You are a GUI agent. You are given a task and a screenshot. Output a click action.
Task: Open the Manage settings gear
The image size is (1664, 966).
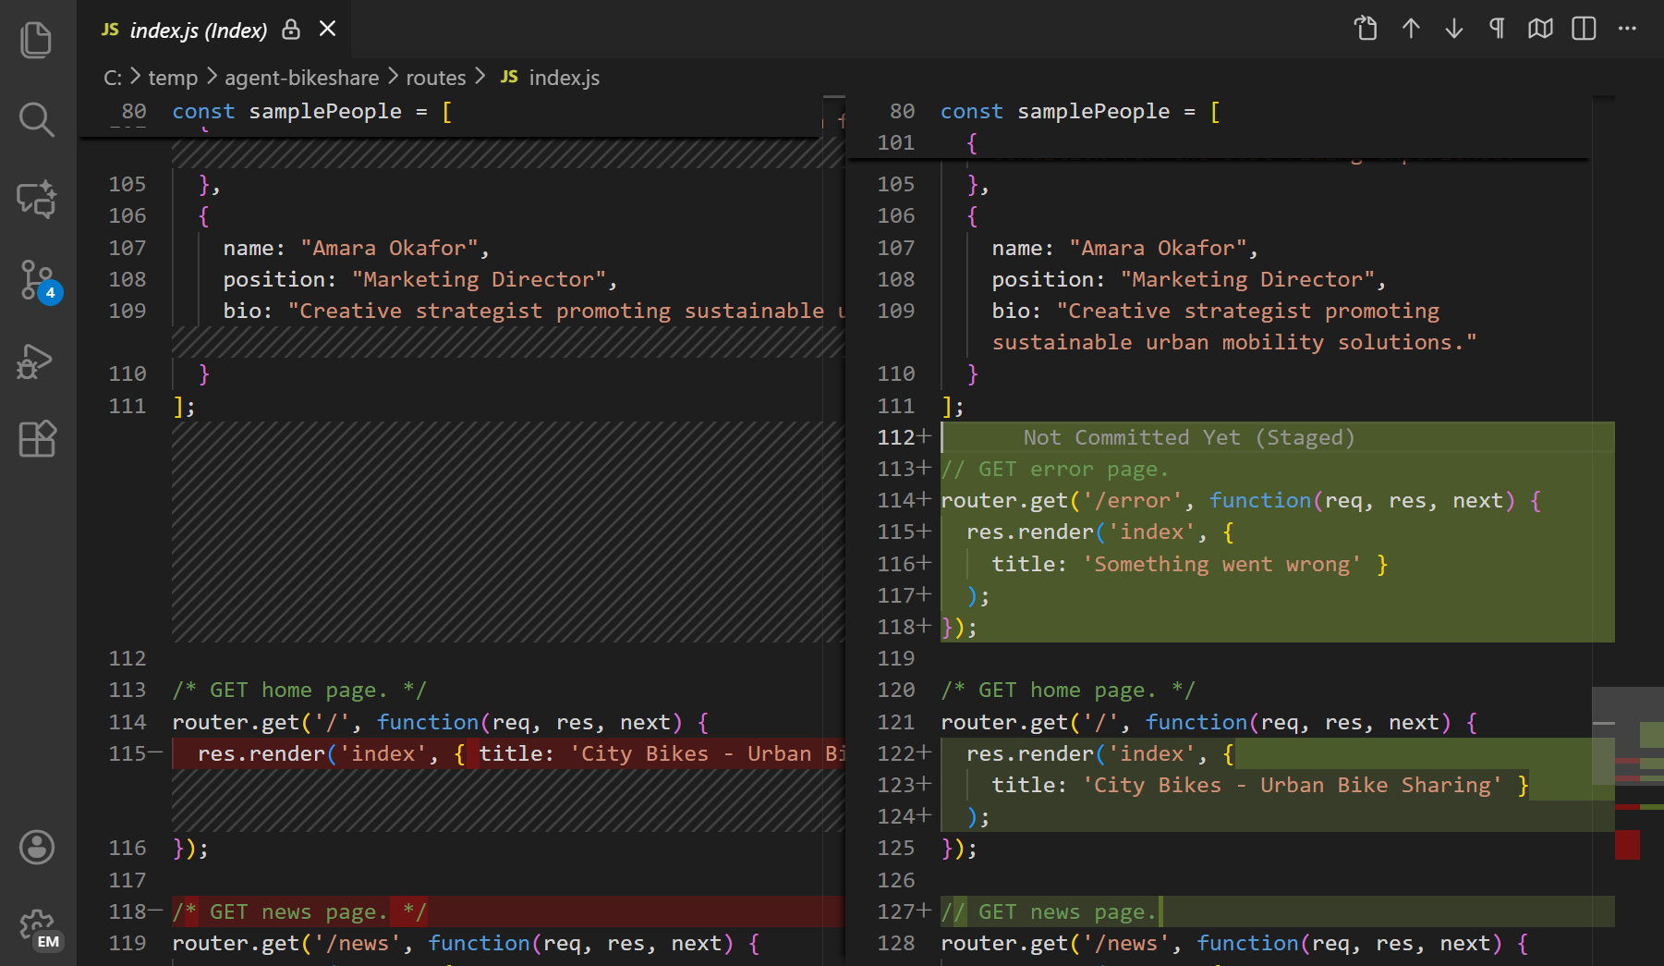[x=36, y=927]
